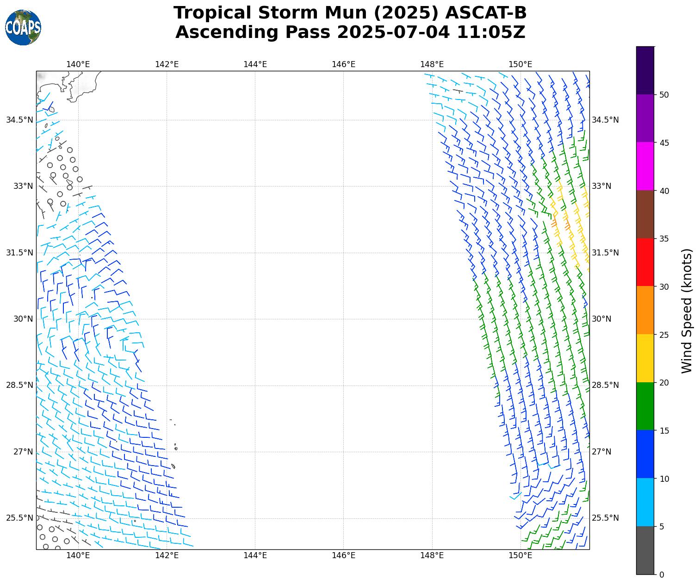Click the 45 tick label on the colorbar
The image size is (700, 585).
tap(664, 143)
